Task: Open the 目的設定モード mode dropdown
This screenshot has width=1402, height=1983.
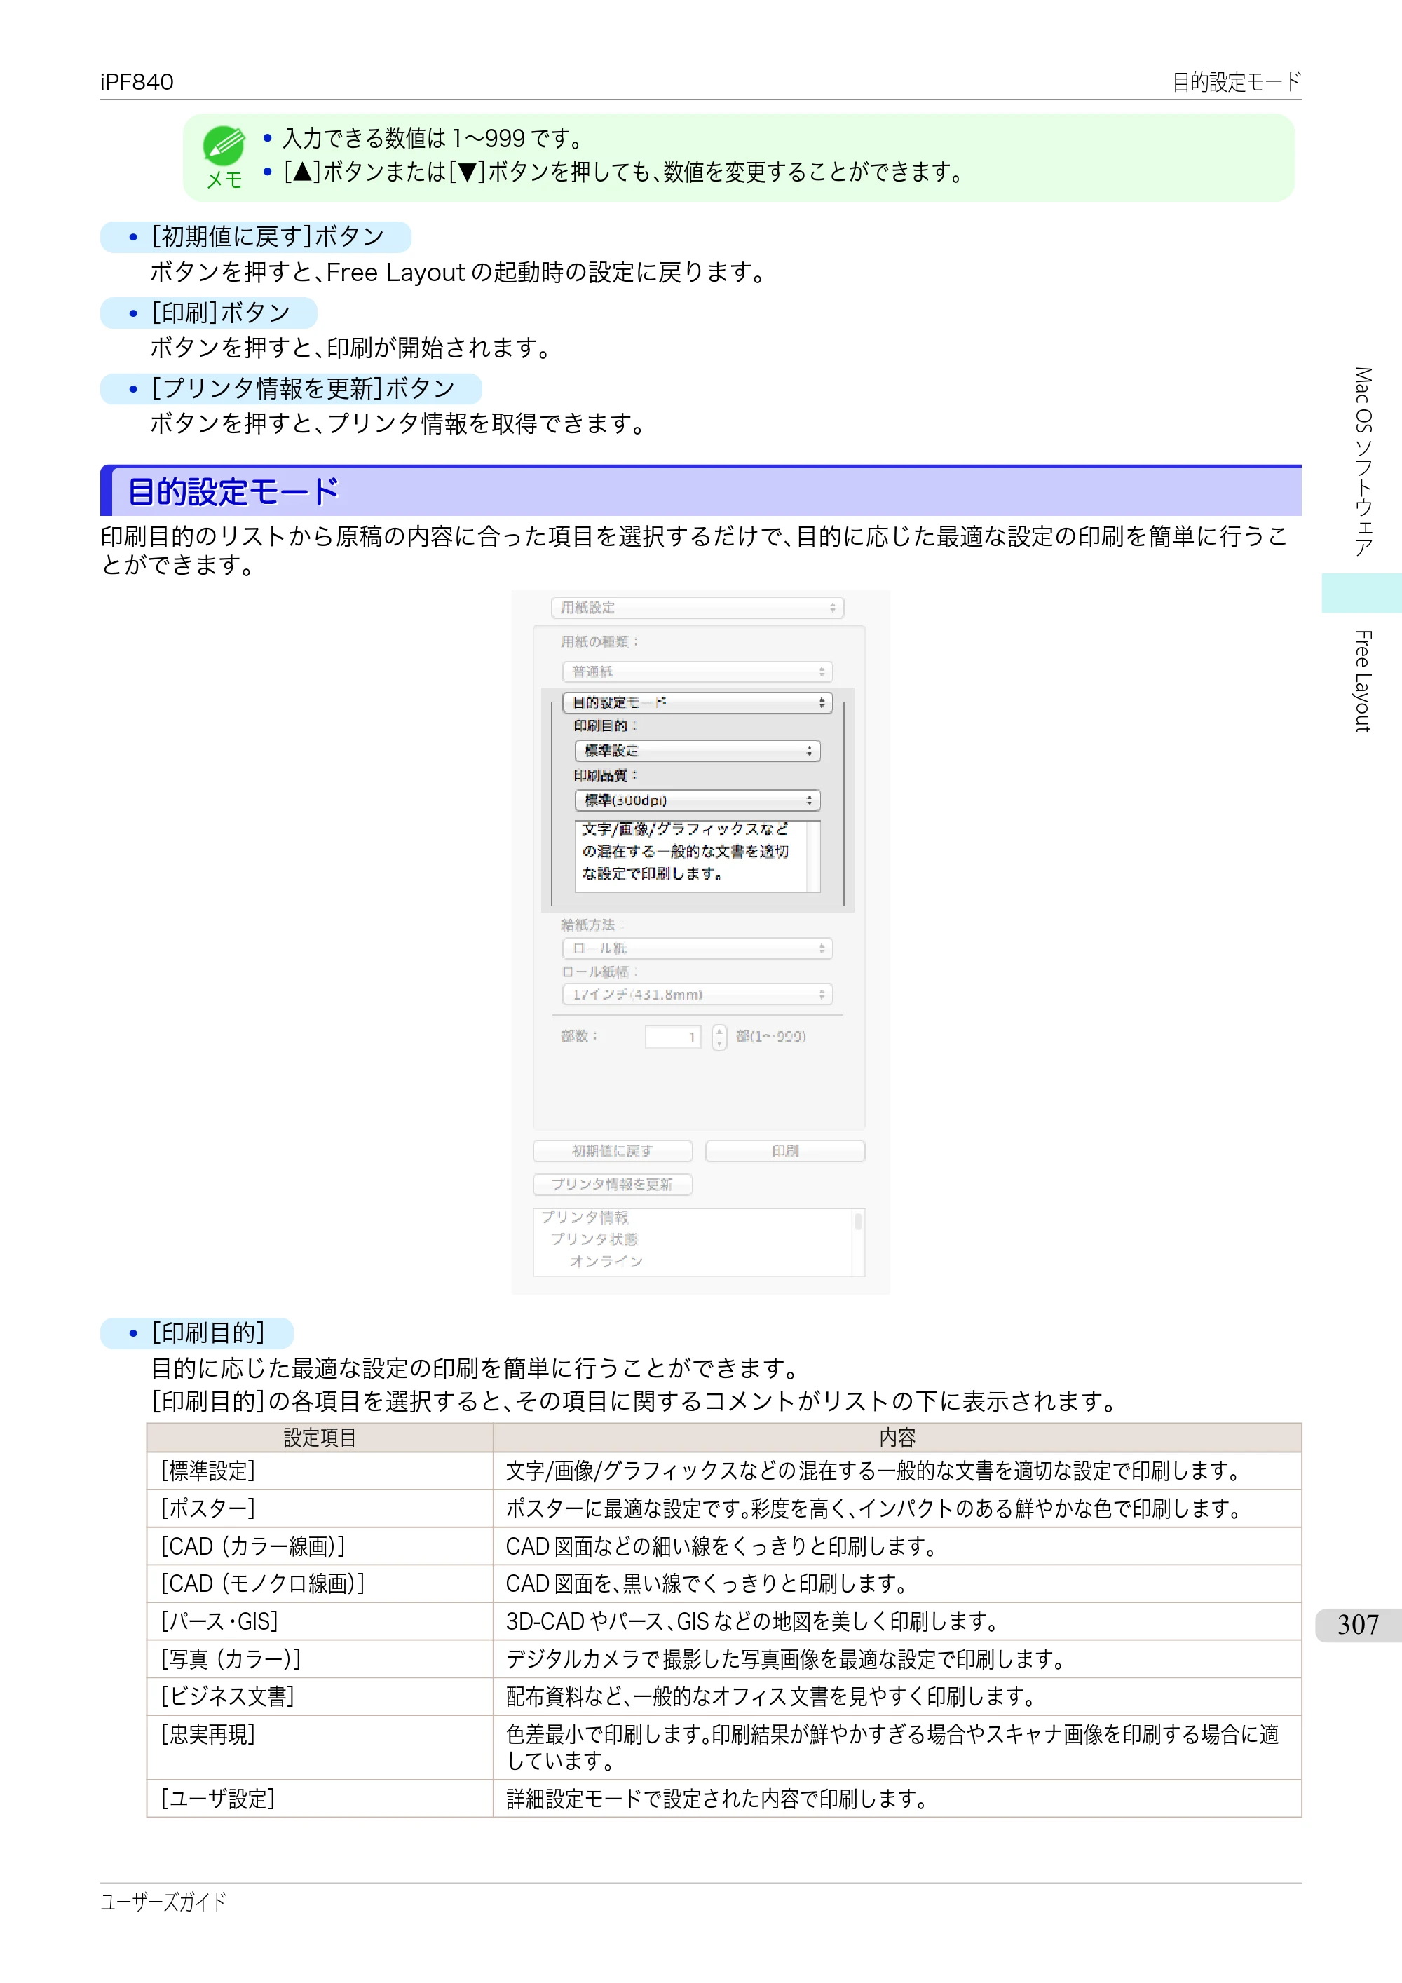Action: coord(697,702)
